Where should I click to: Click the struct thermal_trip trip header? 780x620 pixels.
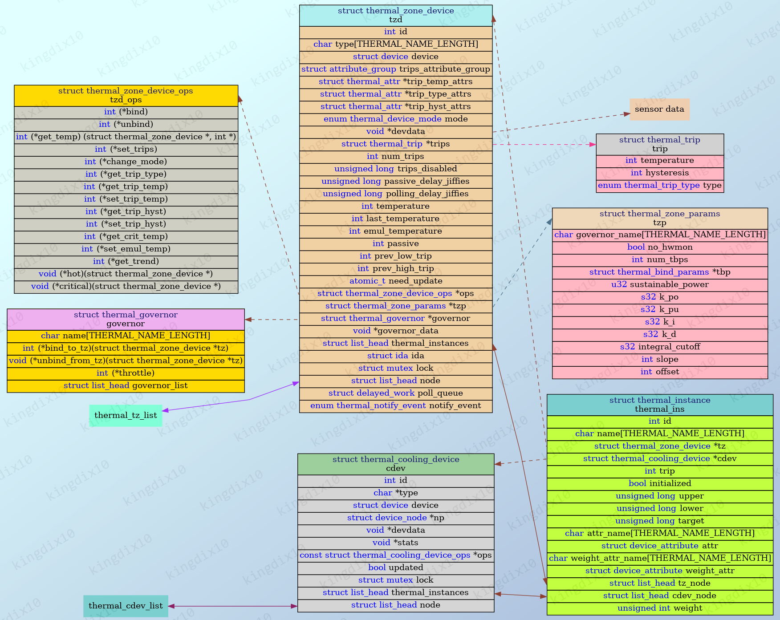659,144
